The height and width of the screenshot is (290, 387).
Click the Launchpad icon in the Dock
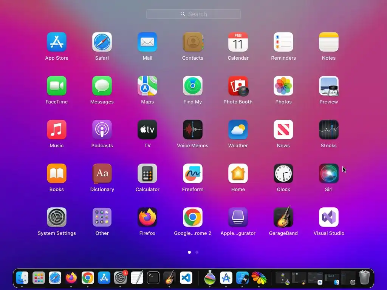click(39, 278)
